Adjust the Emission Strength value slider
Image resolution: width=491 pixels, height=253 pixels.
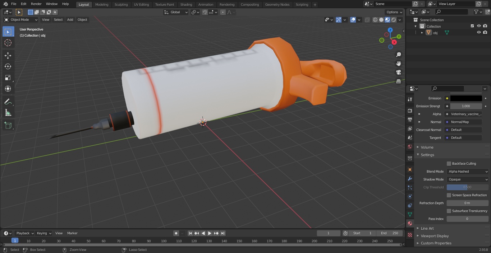(x=466, y=106)
